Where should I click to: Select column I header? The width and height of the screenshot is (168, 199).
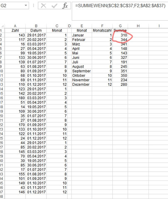point(159,26)
